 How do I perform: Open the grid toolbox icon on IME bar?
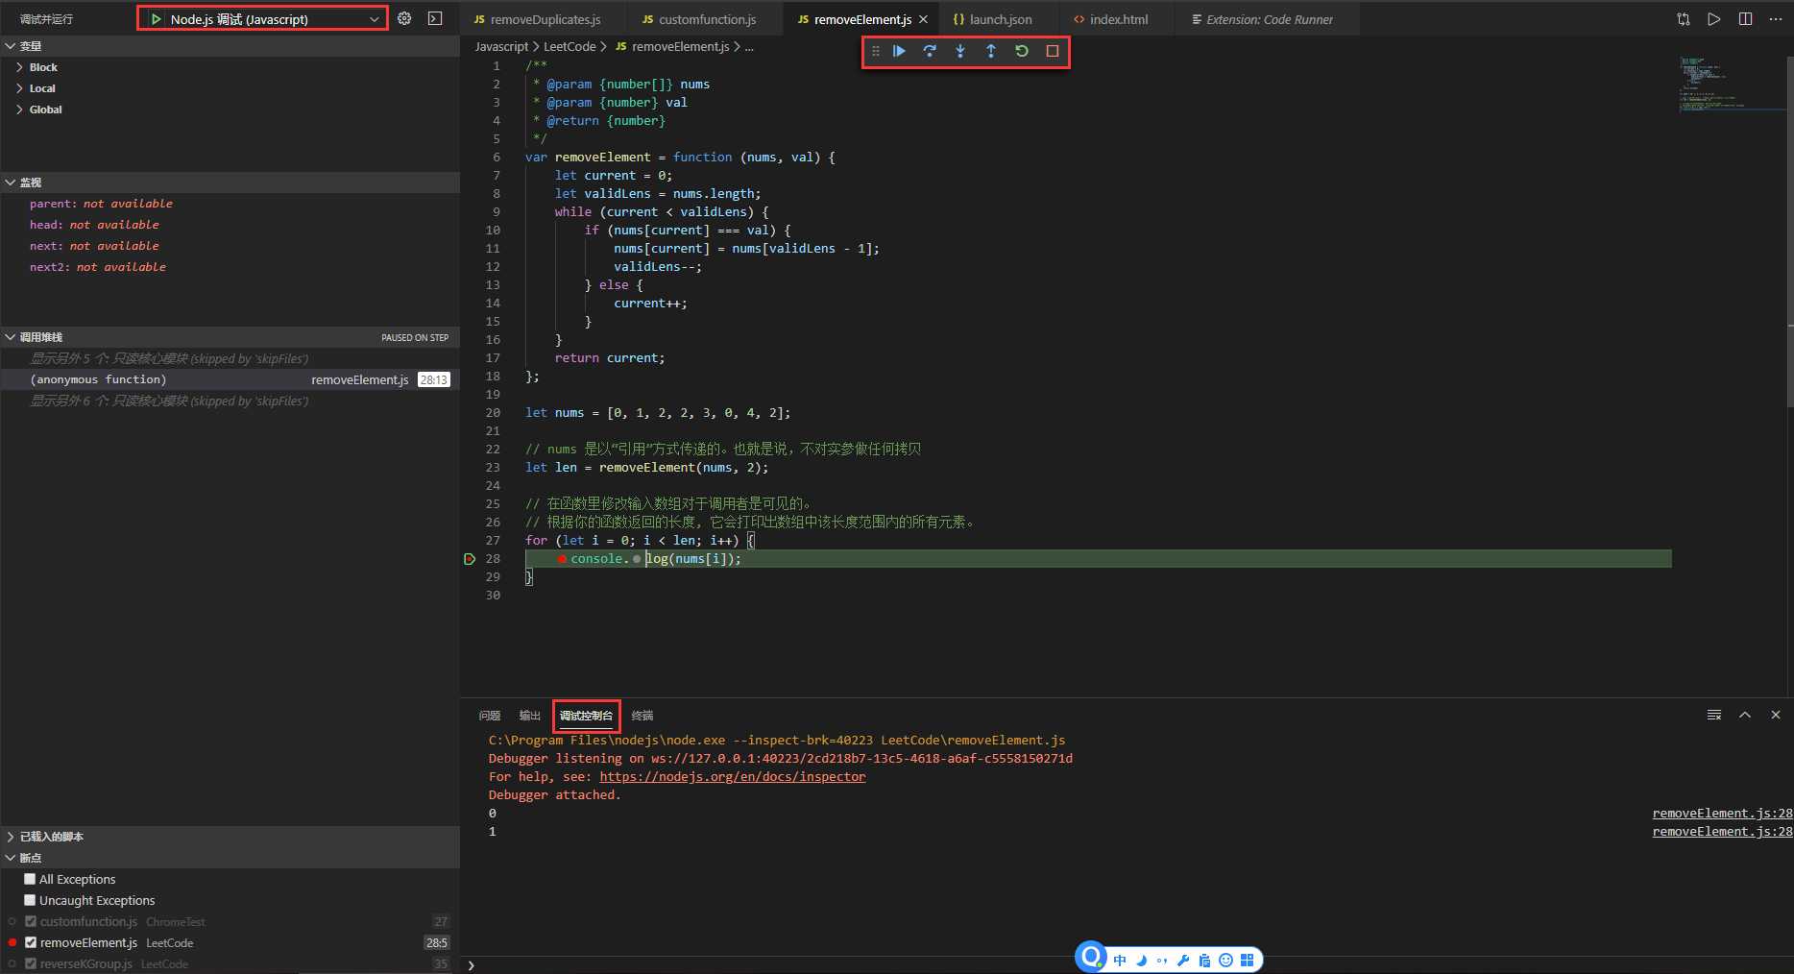click(1247, 961)
